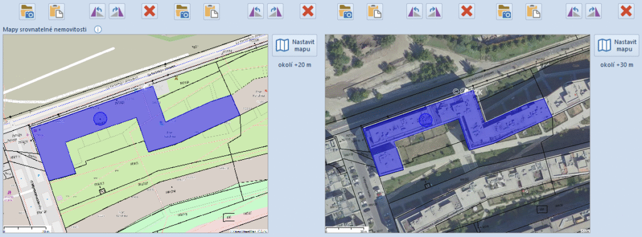Click the first paste-from-clipboard icon
The image size is (642, 237).
pos(56,11)
